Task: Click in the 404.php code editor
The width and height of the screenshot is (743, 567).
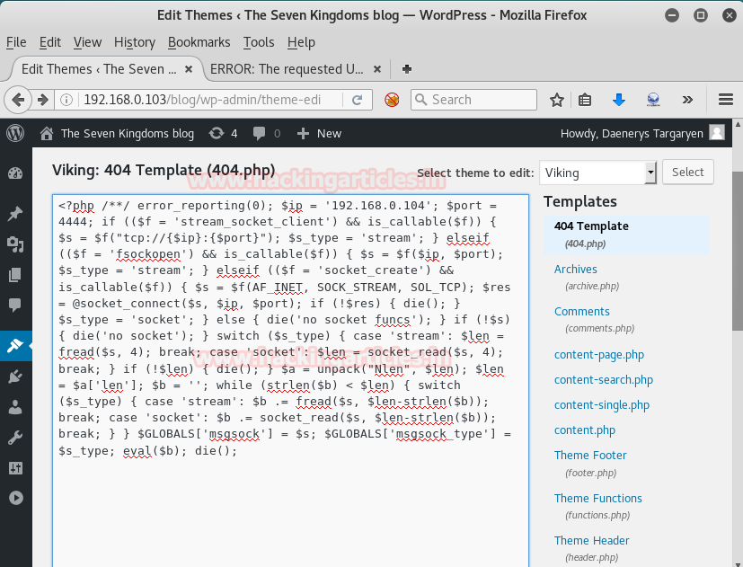Action: tap(290, 380)
